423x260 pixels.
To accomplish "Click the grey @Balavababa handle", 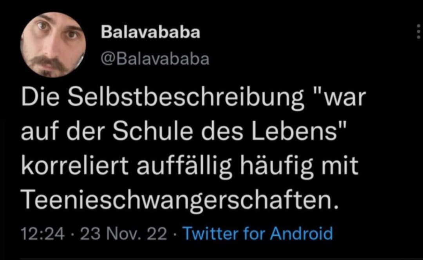I will pyautogui.click(x=155, y=59).
